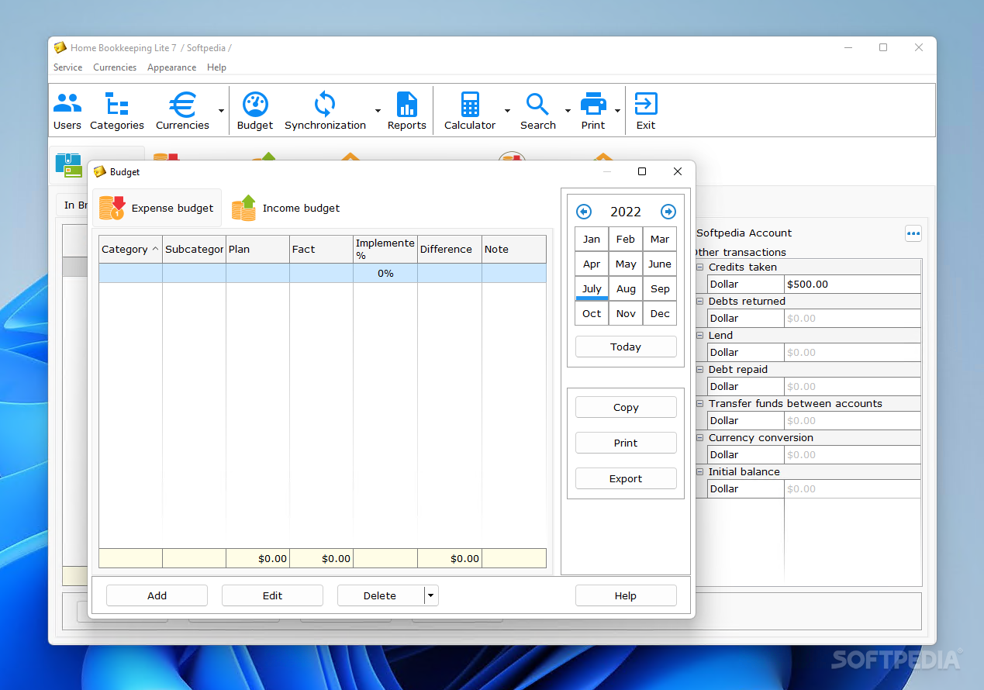Open the Search tool
The image size is (984, 690).
click(x=538, y=111)
